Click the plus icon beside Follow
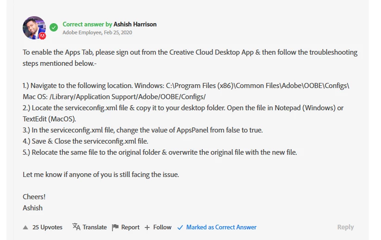This screenshot has width=381, height=240. point(147,227)
